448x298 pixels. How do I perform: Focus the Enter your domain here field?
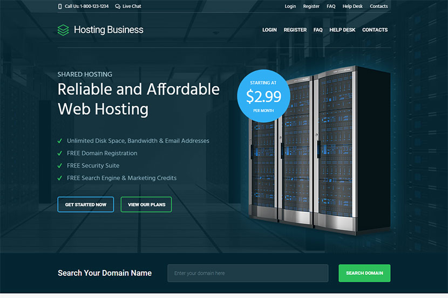click(x=248, y=273)
